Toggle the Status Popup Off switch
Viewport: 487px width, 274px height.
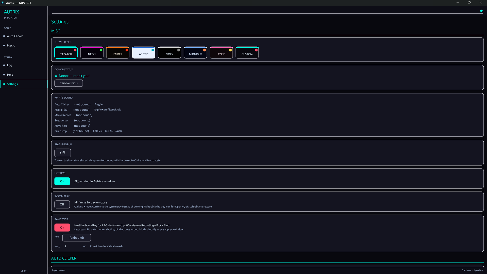tap(63, 153)
